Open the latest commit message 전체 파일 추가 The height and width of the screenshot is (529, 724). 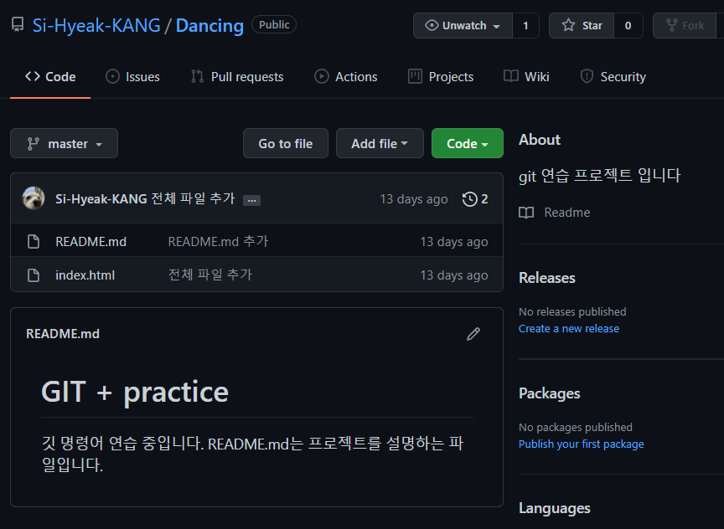click(x=193, y=198)
